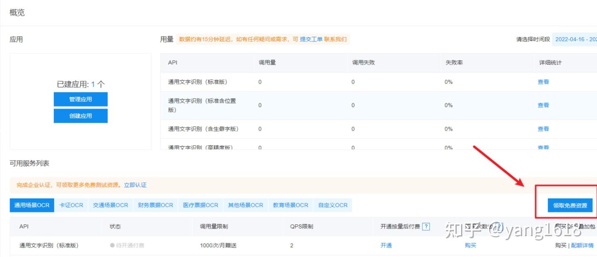
Task: Switch to the 交通场景OCR tab
Action: point(110,205)
